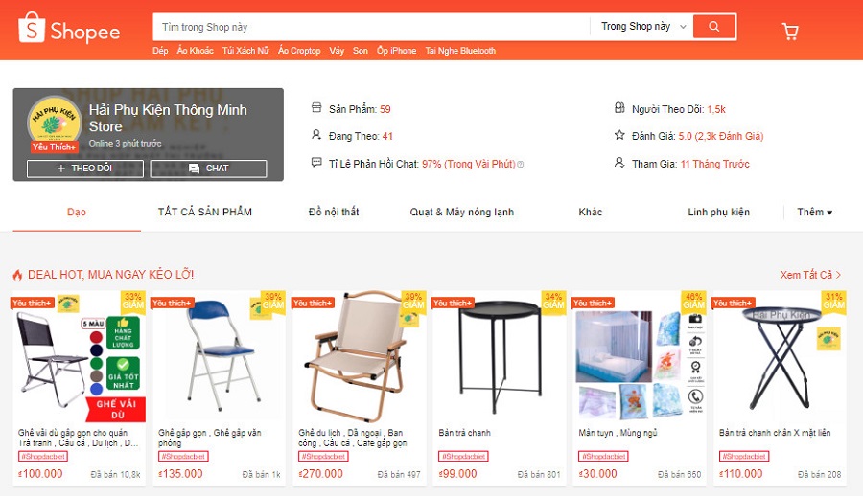Click Xem Tất Cả link

pyautogui.click(x=810, y=275)
